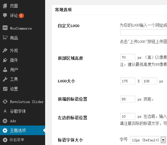Click the LOGO width field showing 175
Viewport: 167px width, 145px height.
click(128, 81)
